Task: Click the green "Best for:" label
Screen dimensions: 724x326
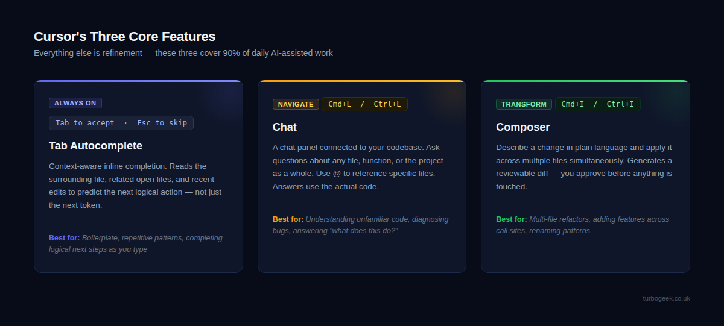Action: coord(511,219)
